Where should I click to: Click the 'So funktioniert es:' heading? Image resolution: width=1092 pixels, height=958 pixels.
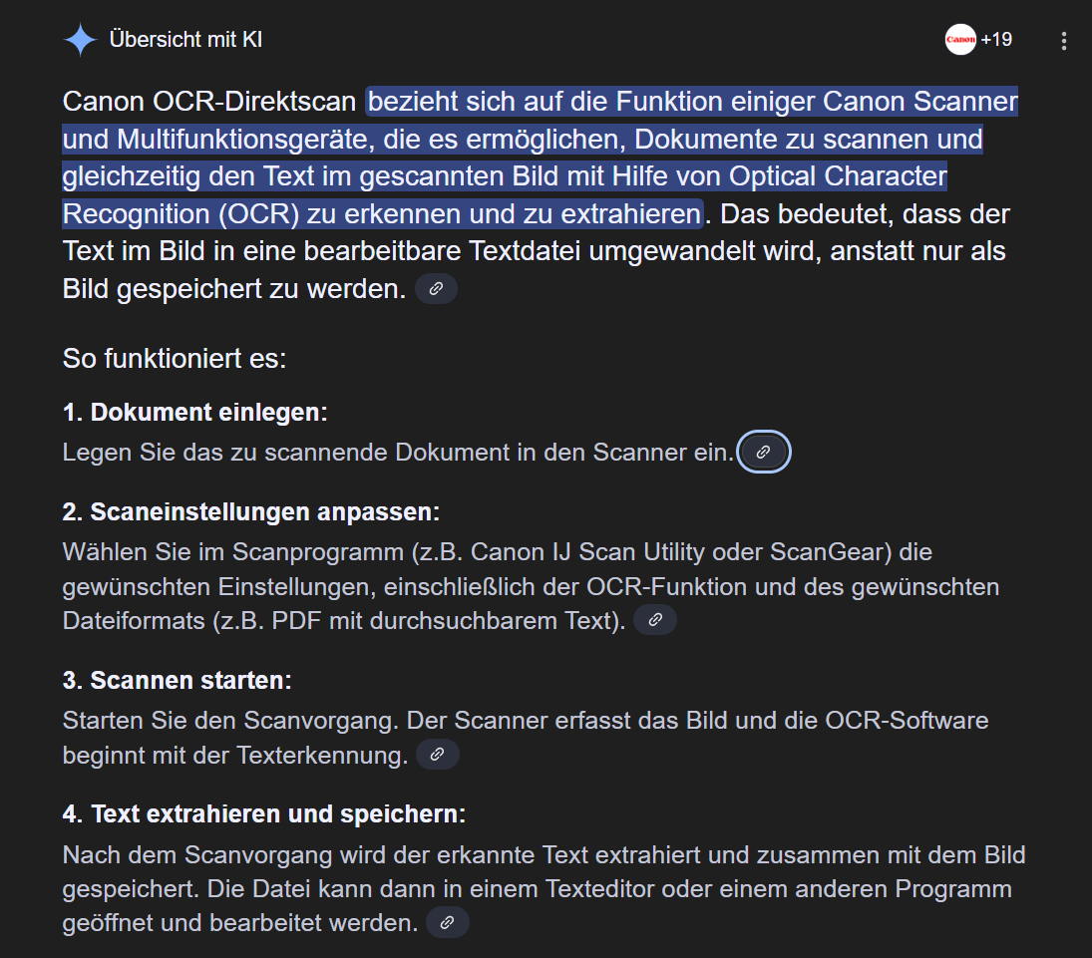[175, 359]
